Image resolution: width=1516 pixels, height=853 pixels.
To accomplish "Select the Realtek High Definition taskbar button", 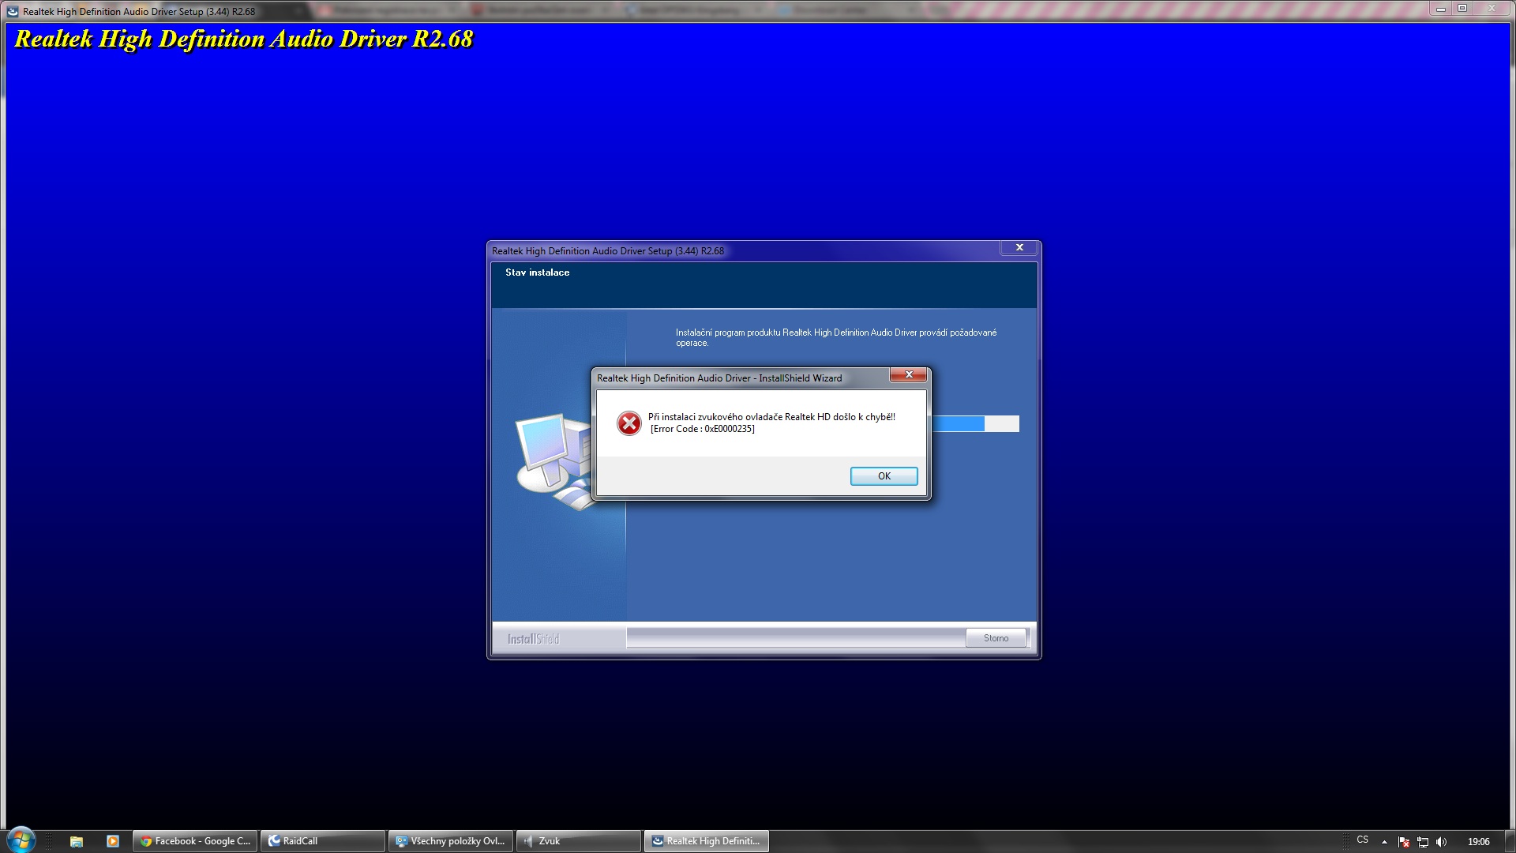I will (x=707, y=841).
